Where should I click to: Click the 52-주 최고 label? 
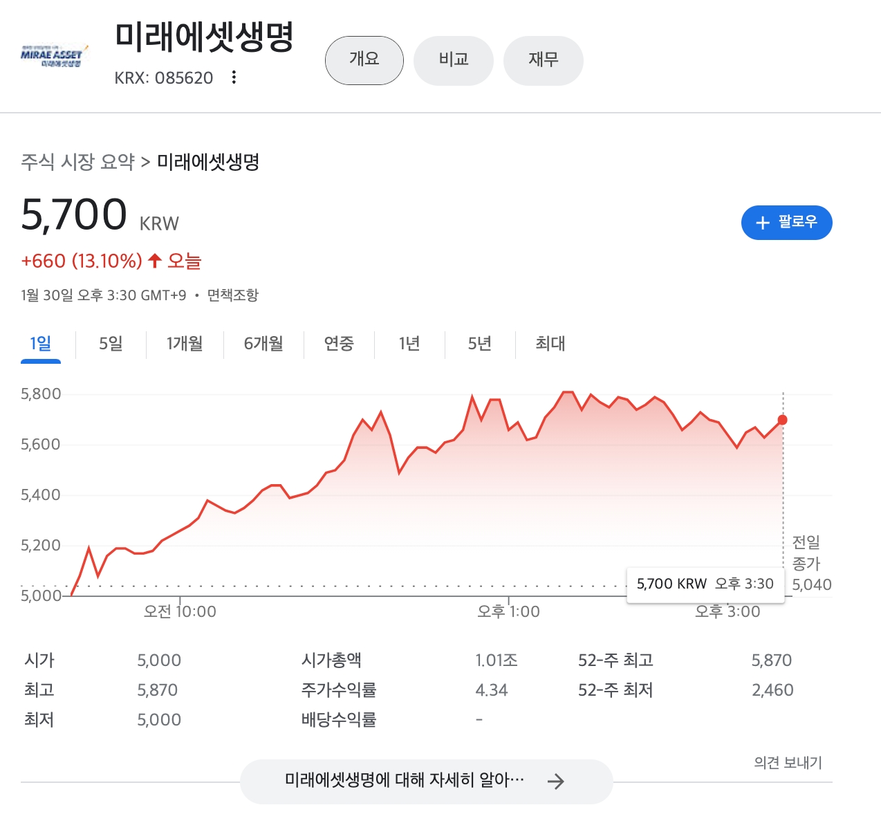615,660
